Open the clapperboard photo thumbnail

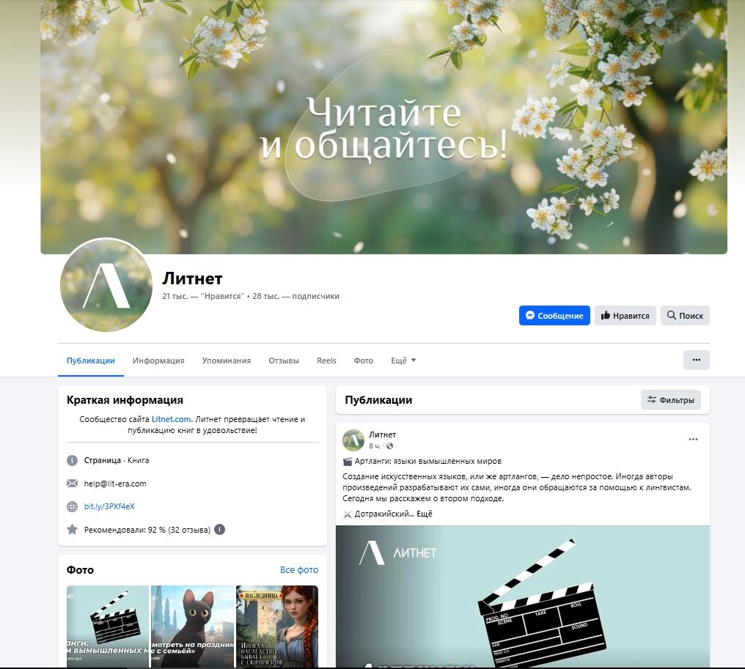pyautogui.click(x=107, y=626)
